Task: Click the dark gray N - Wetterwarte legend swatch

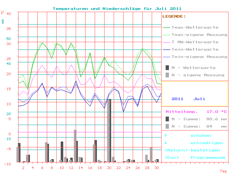Action: click(167, 67)
